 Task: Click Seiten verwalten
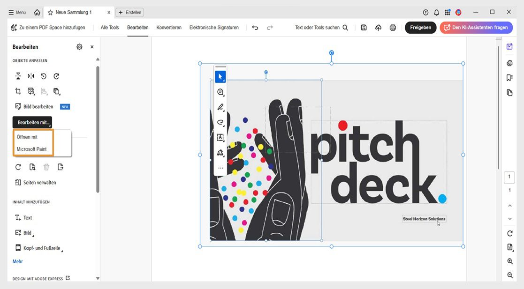tap(36, 183)
